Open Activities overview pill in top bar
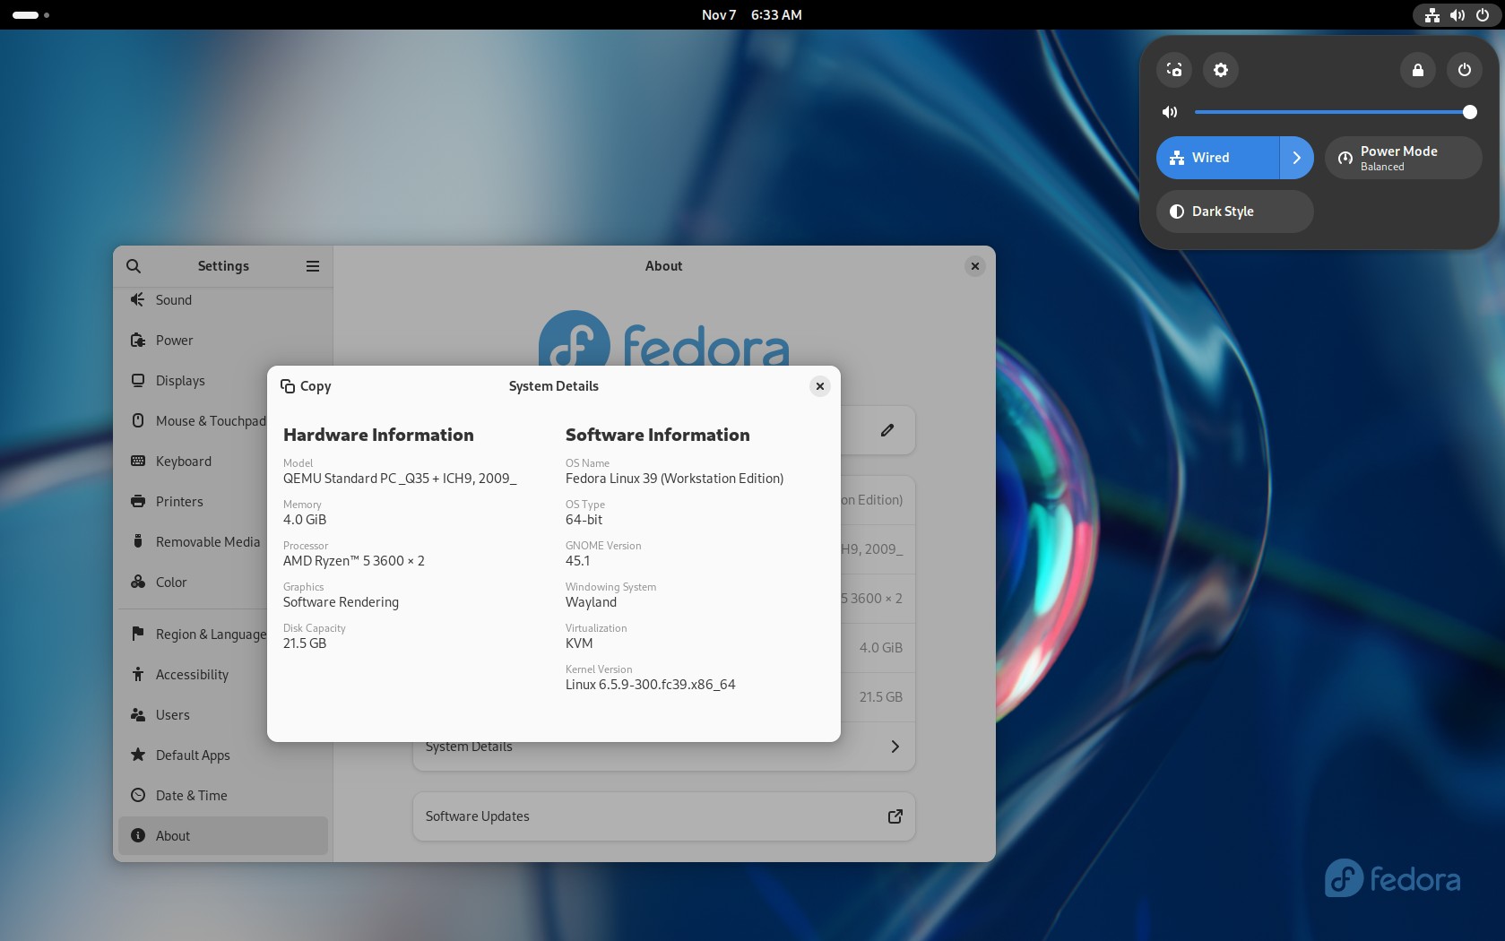 pos(31,15)
